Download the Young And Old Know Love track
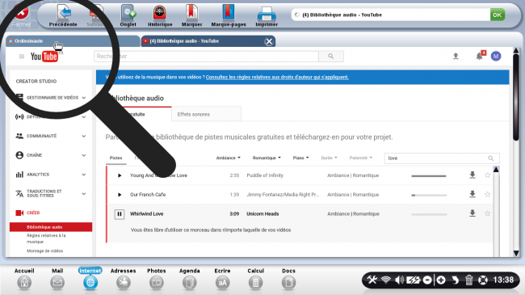This screenshot has width=525, height=295. (472, 175)
